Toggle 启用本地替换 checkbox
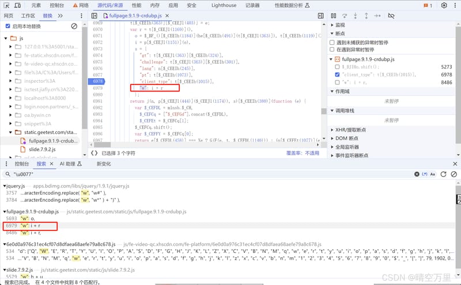The width and height of the screenshot is (461, 285). [8, 26]
